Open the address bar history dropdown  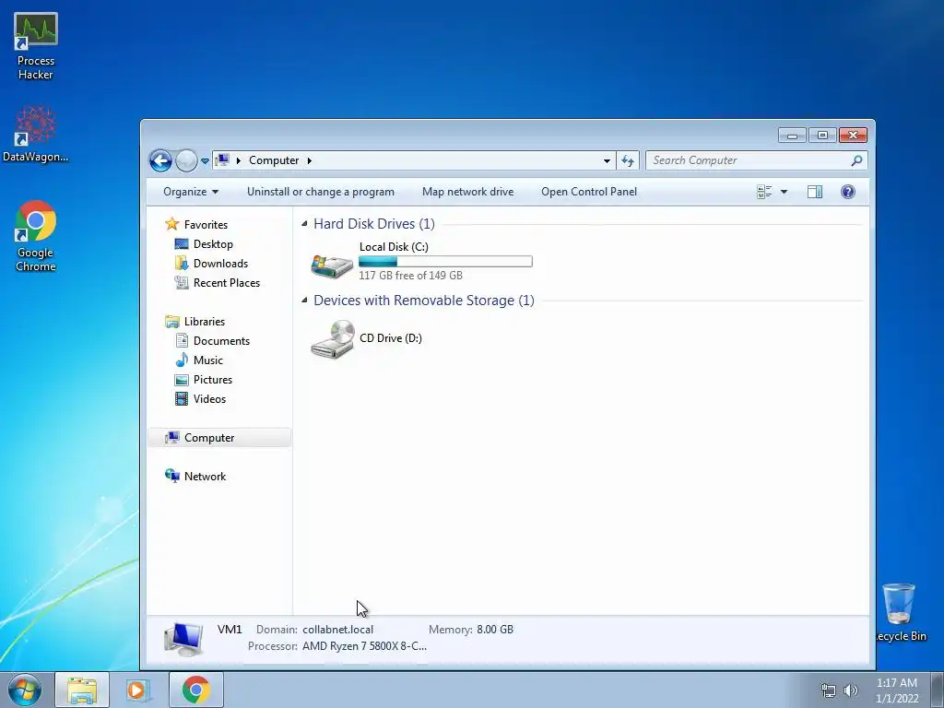(x=607, y=160)
